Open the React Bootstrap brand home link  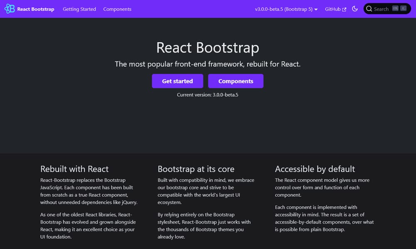pos(29,9)
